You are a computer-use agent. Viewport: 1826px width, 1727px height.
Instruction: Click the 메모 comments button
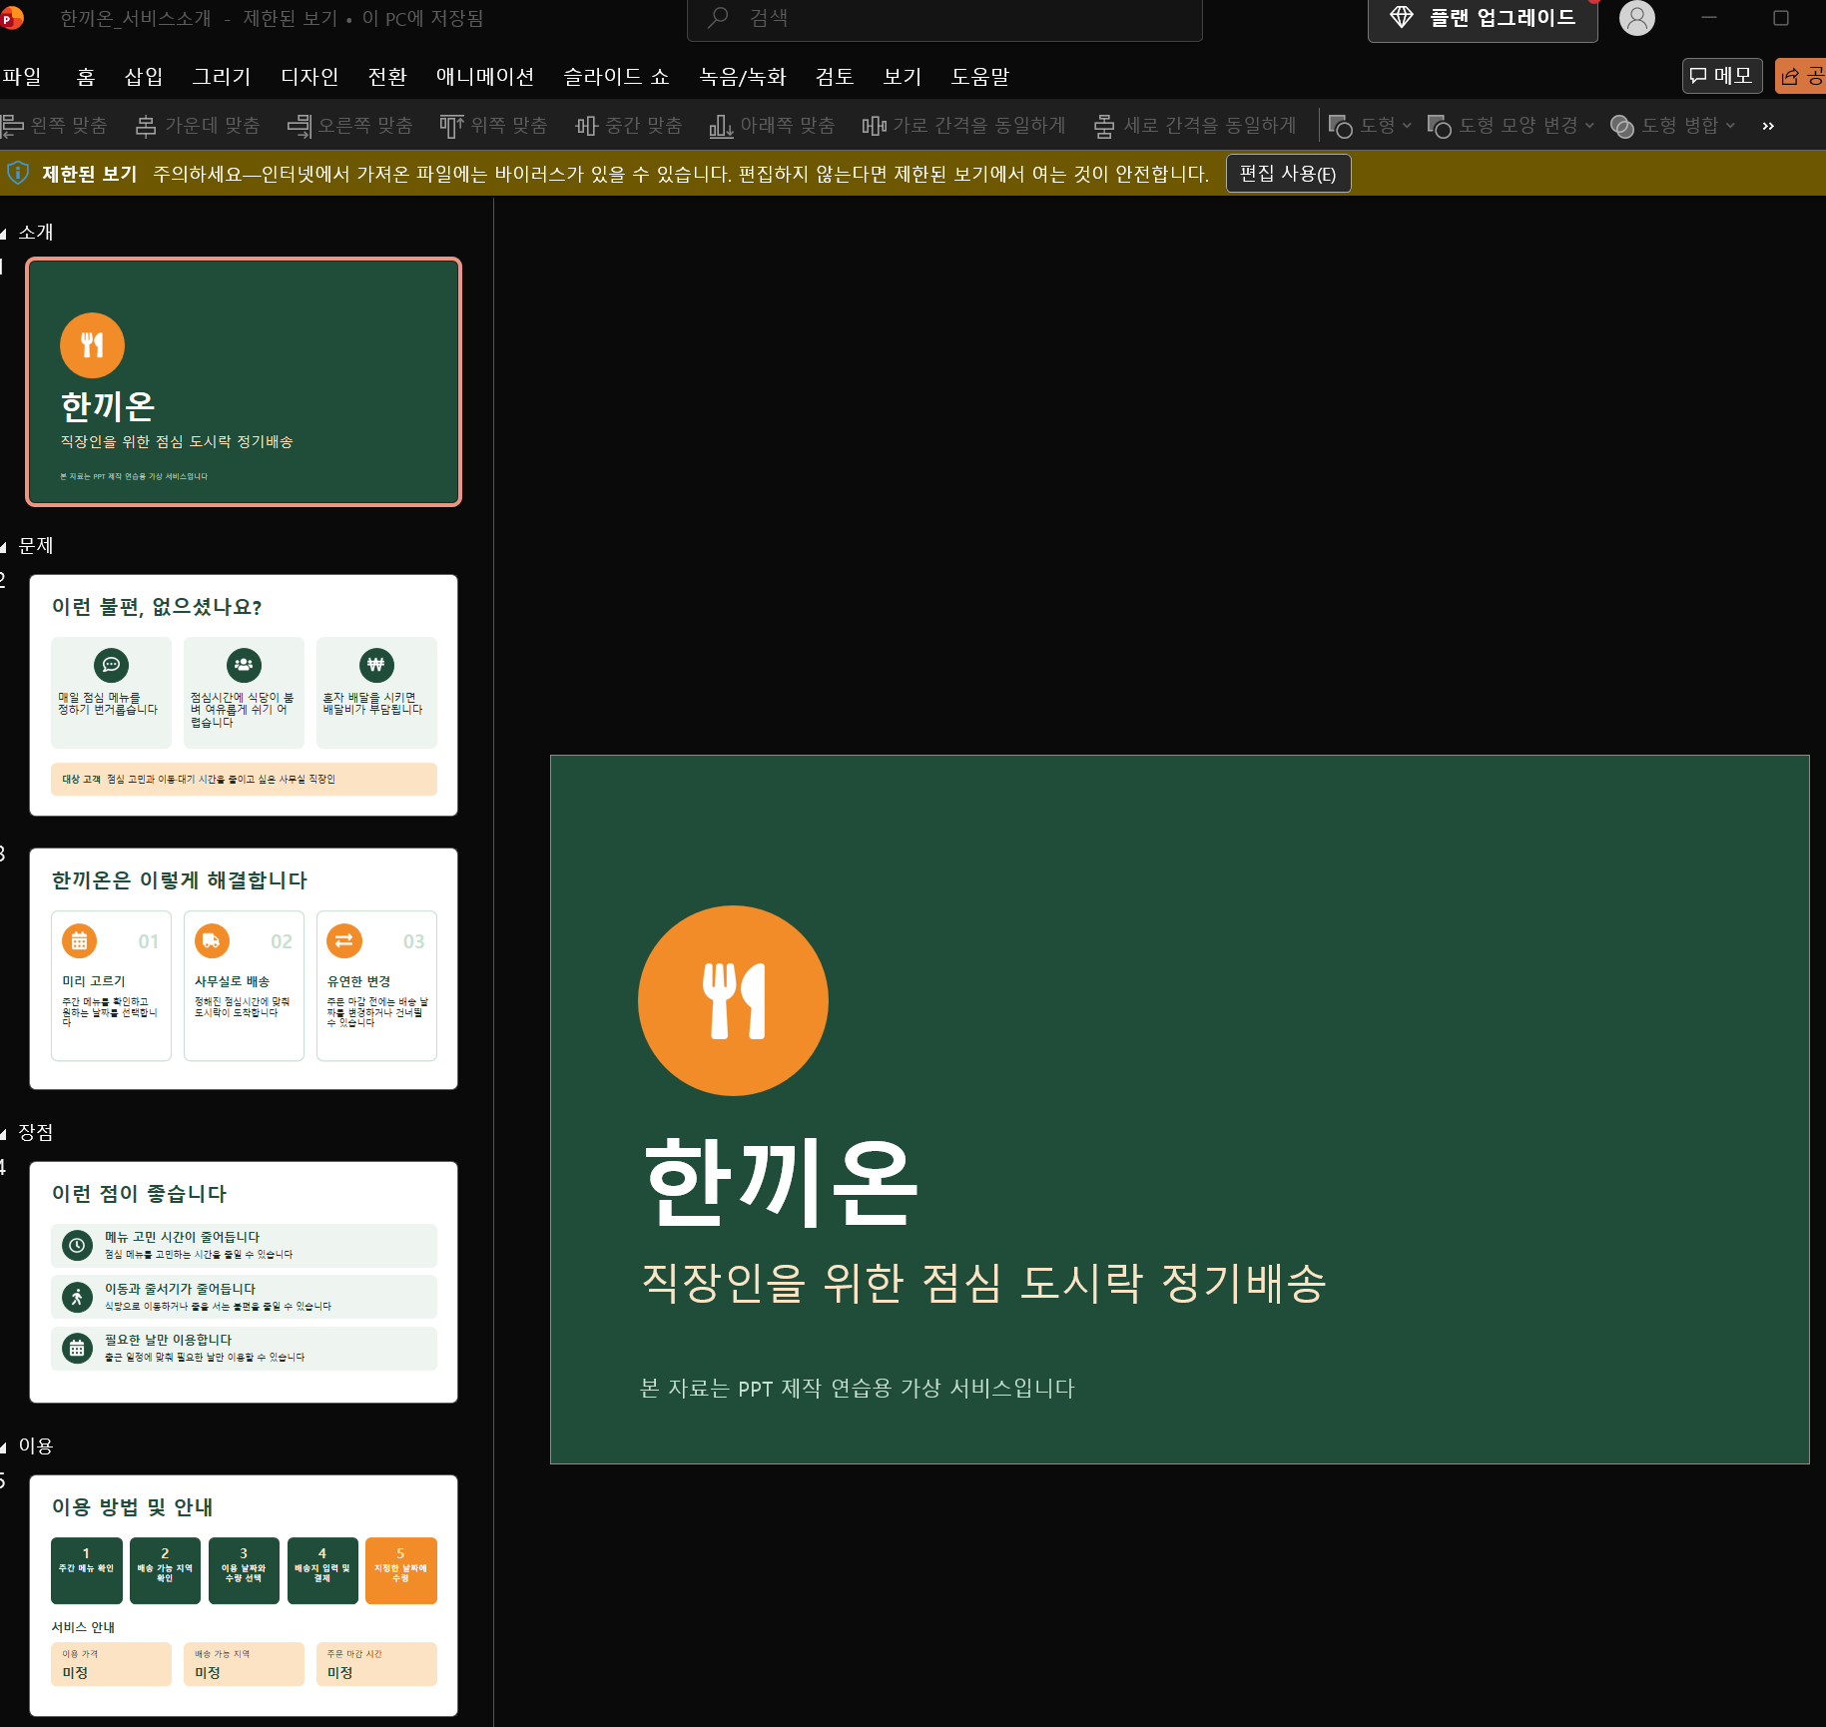coord(1722,76)
